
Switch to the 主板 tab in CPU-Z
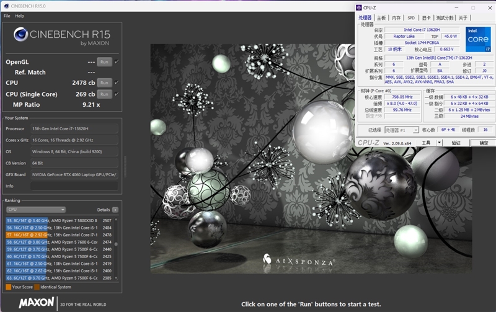[x=381, y=18]
